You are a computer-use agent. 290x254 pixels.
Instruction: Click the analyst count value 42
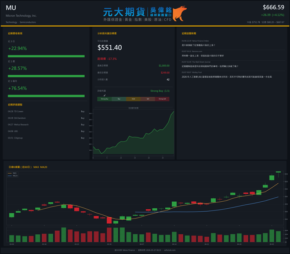pos(168,79)
